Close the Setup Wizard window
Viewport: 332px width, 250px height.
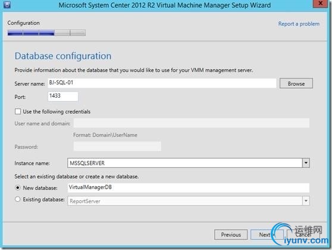point(320,4)
